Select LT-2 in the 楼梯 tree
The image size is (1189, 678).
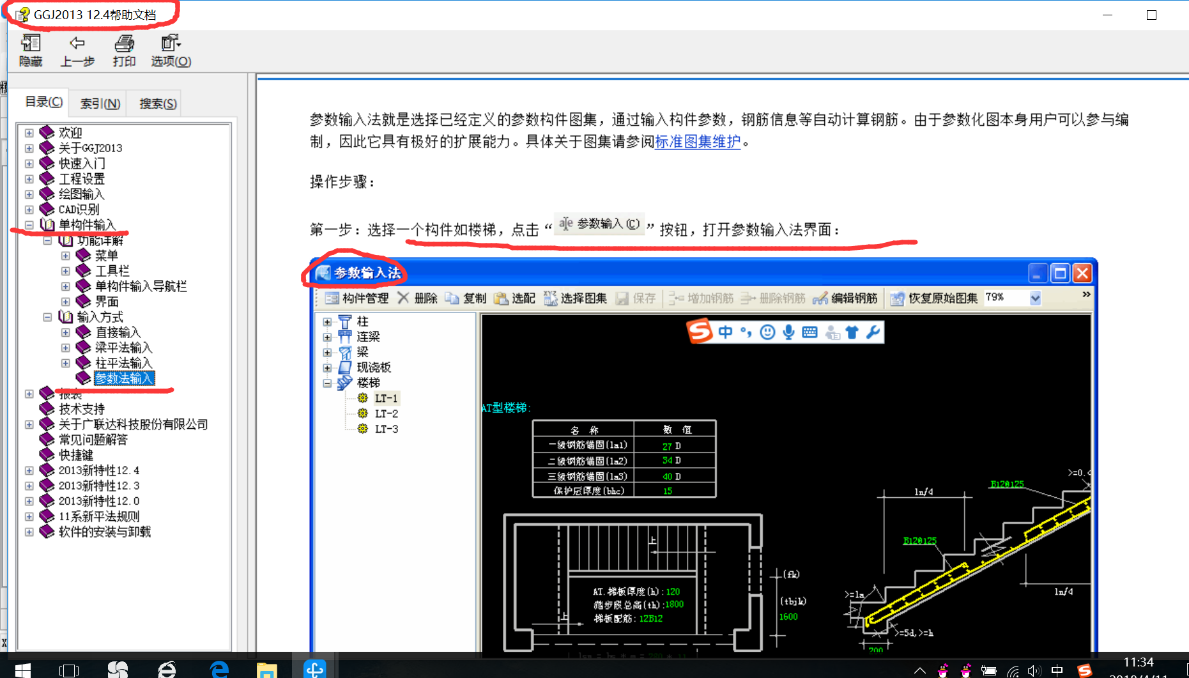(x=386, y=413)
